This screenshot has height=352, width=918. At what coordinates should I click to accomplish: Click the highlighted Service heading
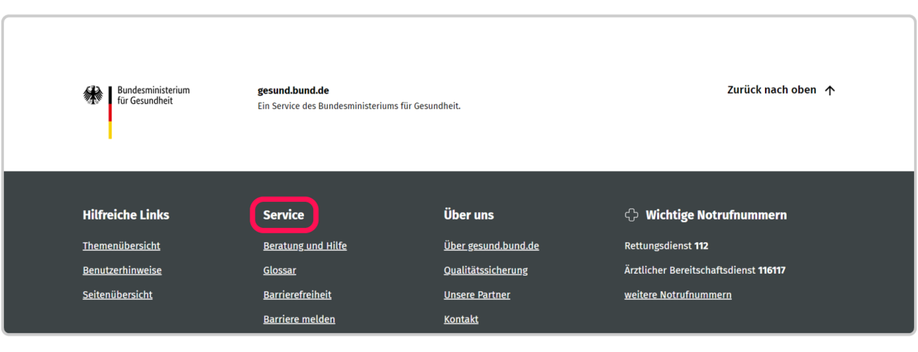(284, 215)
